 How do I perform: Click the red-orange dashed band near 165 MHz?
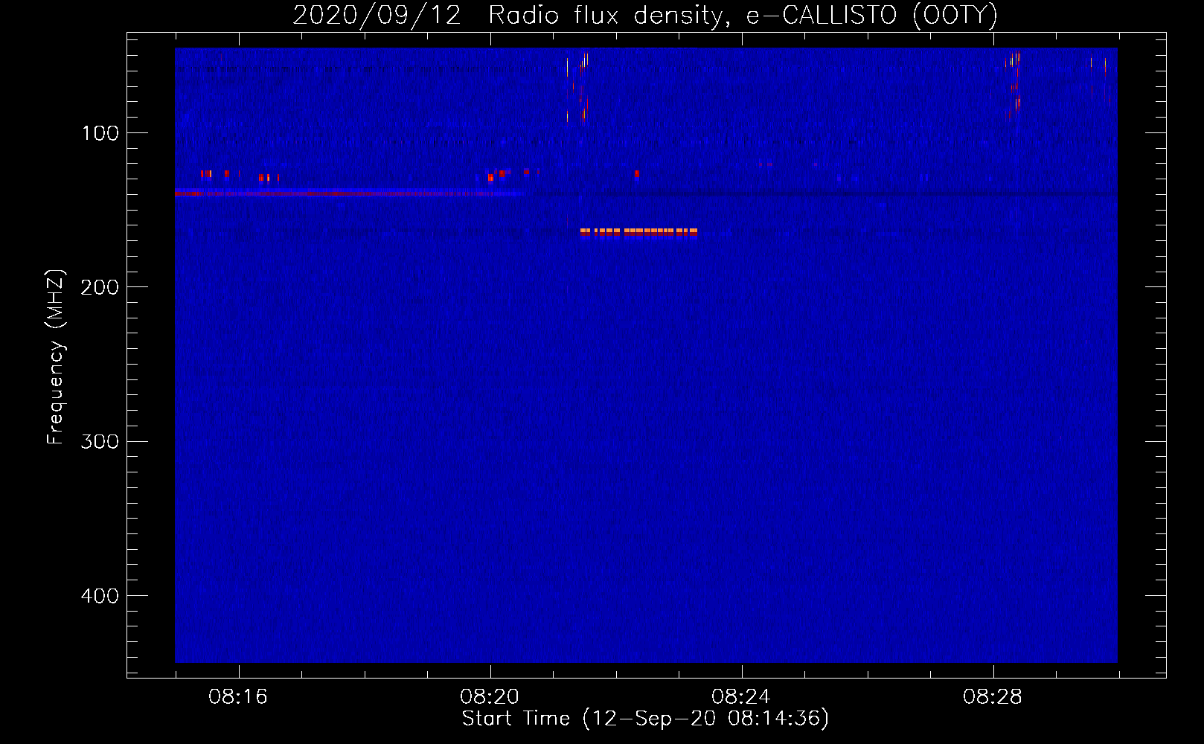click(639, 232)
